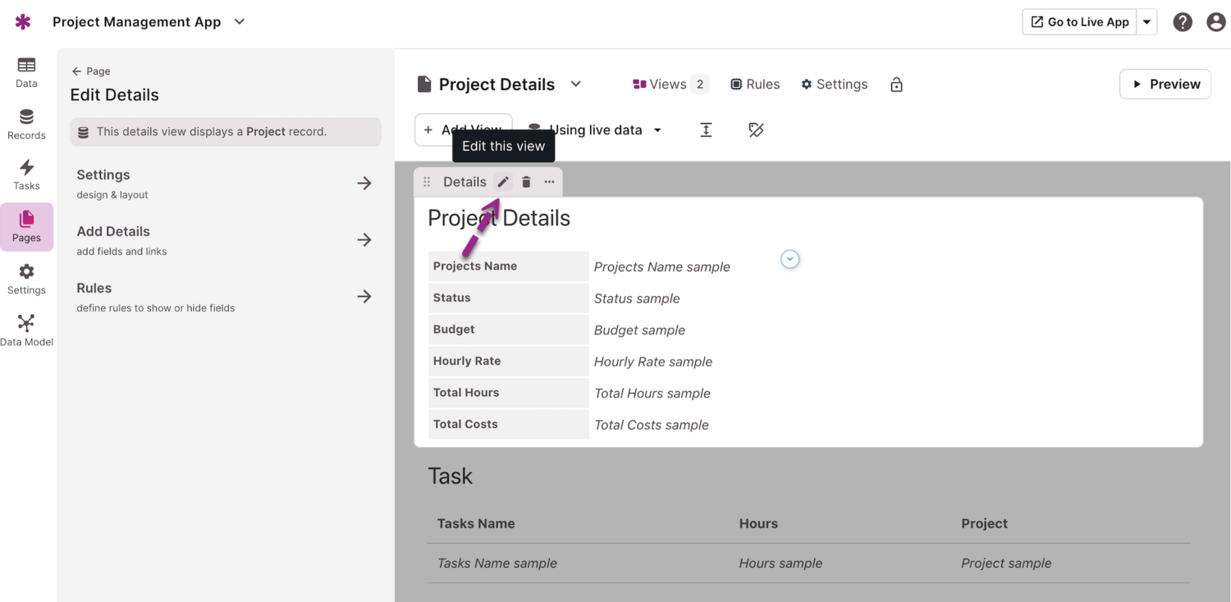Open dropdown arrow next to Go to Live App
Image resolution: width=1231 pixels, height=602 pixels.
tap(1146, 22)
